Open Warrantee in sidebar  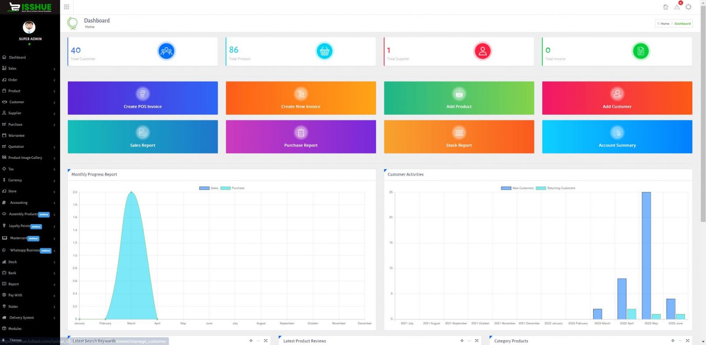point(29,135)
